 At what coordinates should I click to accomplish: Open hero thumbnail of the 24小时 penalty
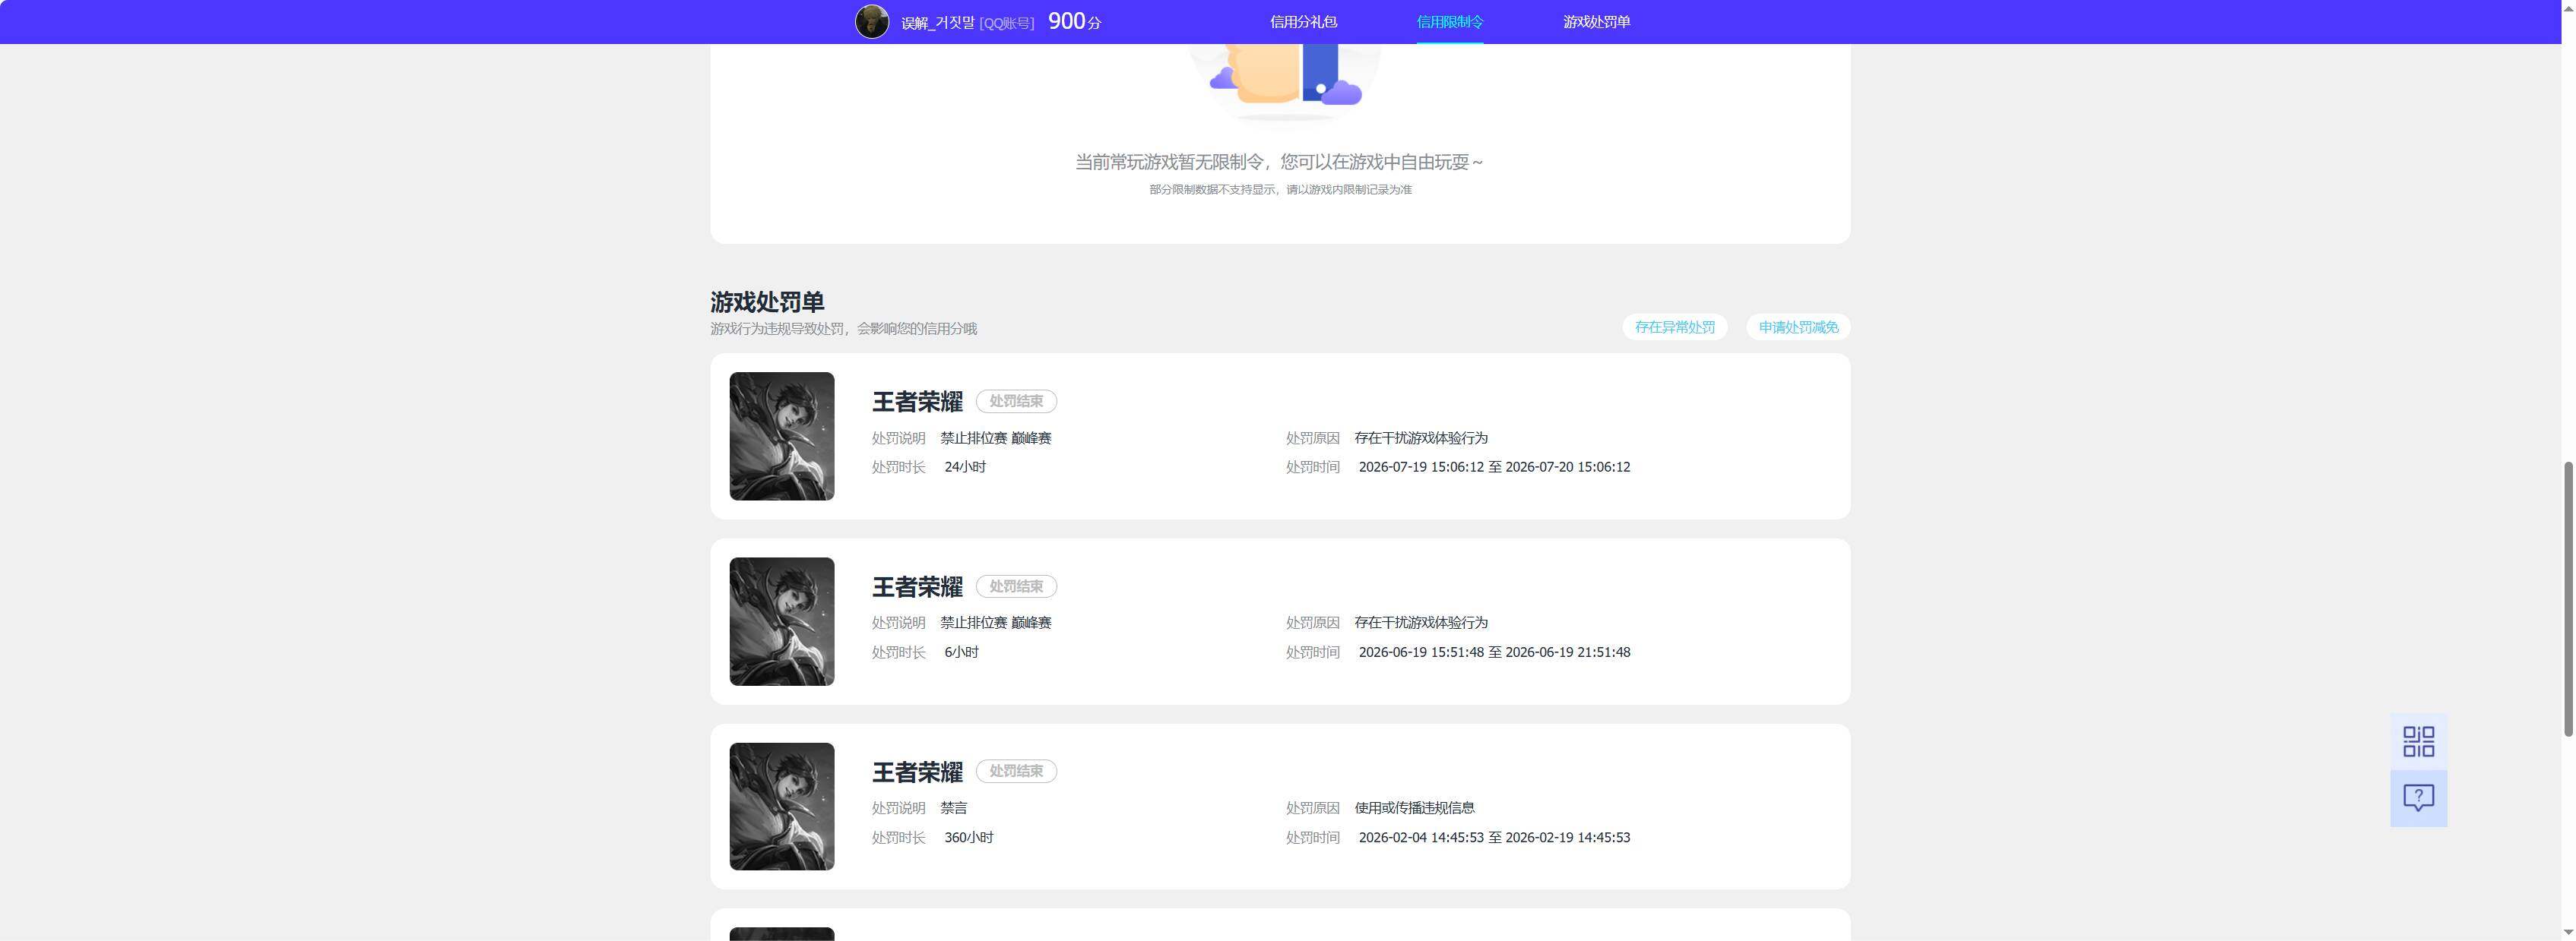782,437
